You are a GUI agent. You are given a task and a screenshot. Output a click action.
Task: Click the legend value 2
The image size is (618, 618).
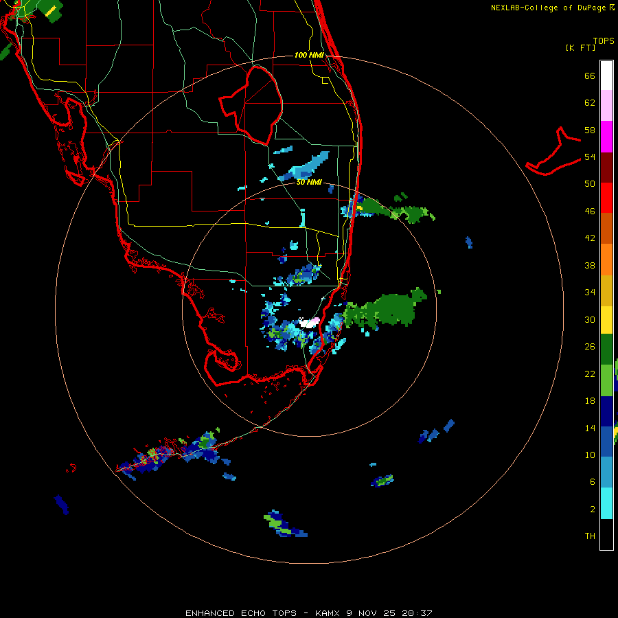click(593, 510)
